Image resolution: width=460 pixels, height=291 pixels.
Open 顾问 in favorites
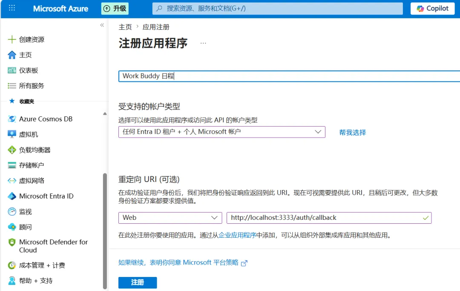click(25, 227)
